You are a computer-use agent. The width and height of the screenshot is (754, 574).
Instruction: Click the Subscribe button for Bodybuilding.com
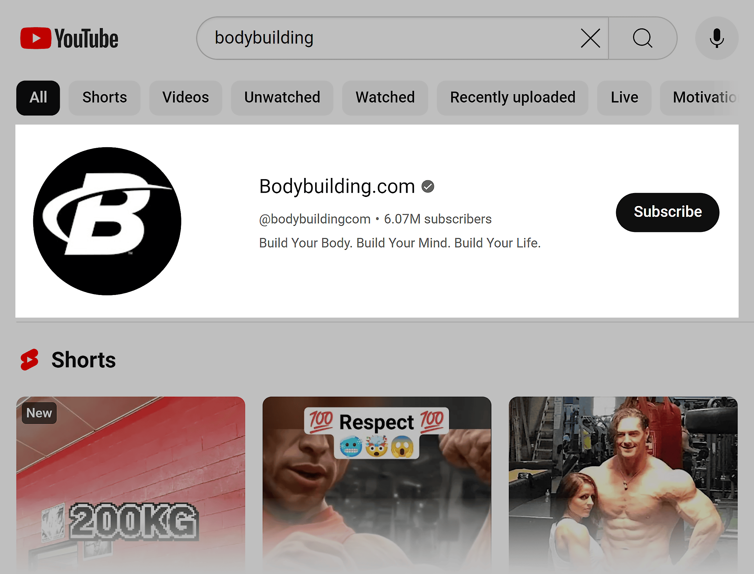(667, 212)
